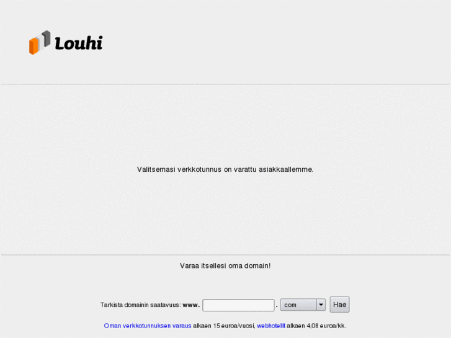Focus the domain name input field
The image size is (451, 338).
tap(238, 305)
